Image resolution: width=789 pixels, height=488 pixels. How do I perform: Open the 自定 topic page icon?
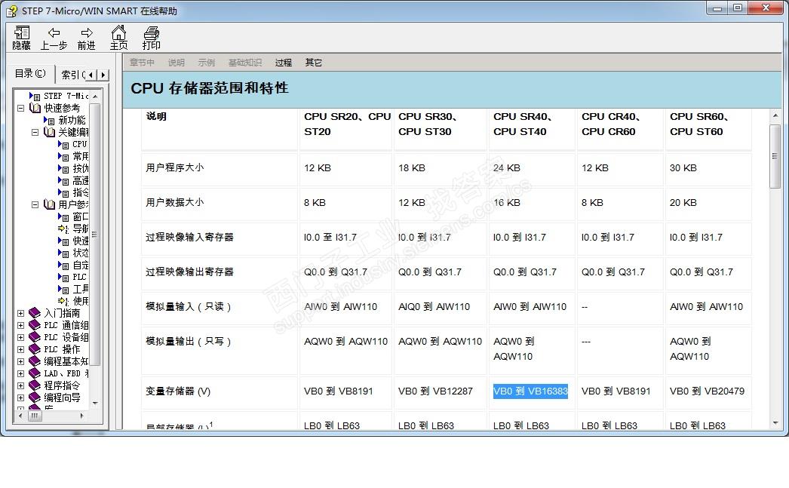click(63, 265)
